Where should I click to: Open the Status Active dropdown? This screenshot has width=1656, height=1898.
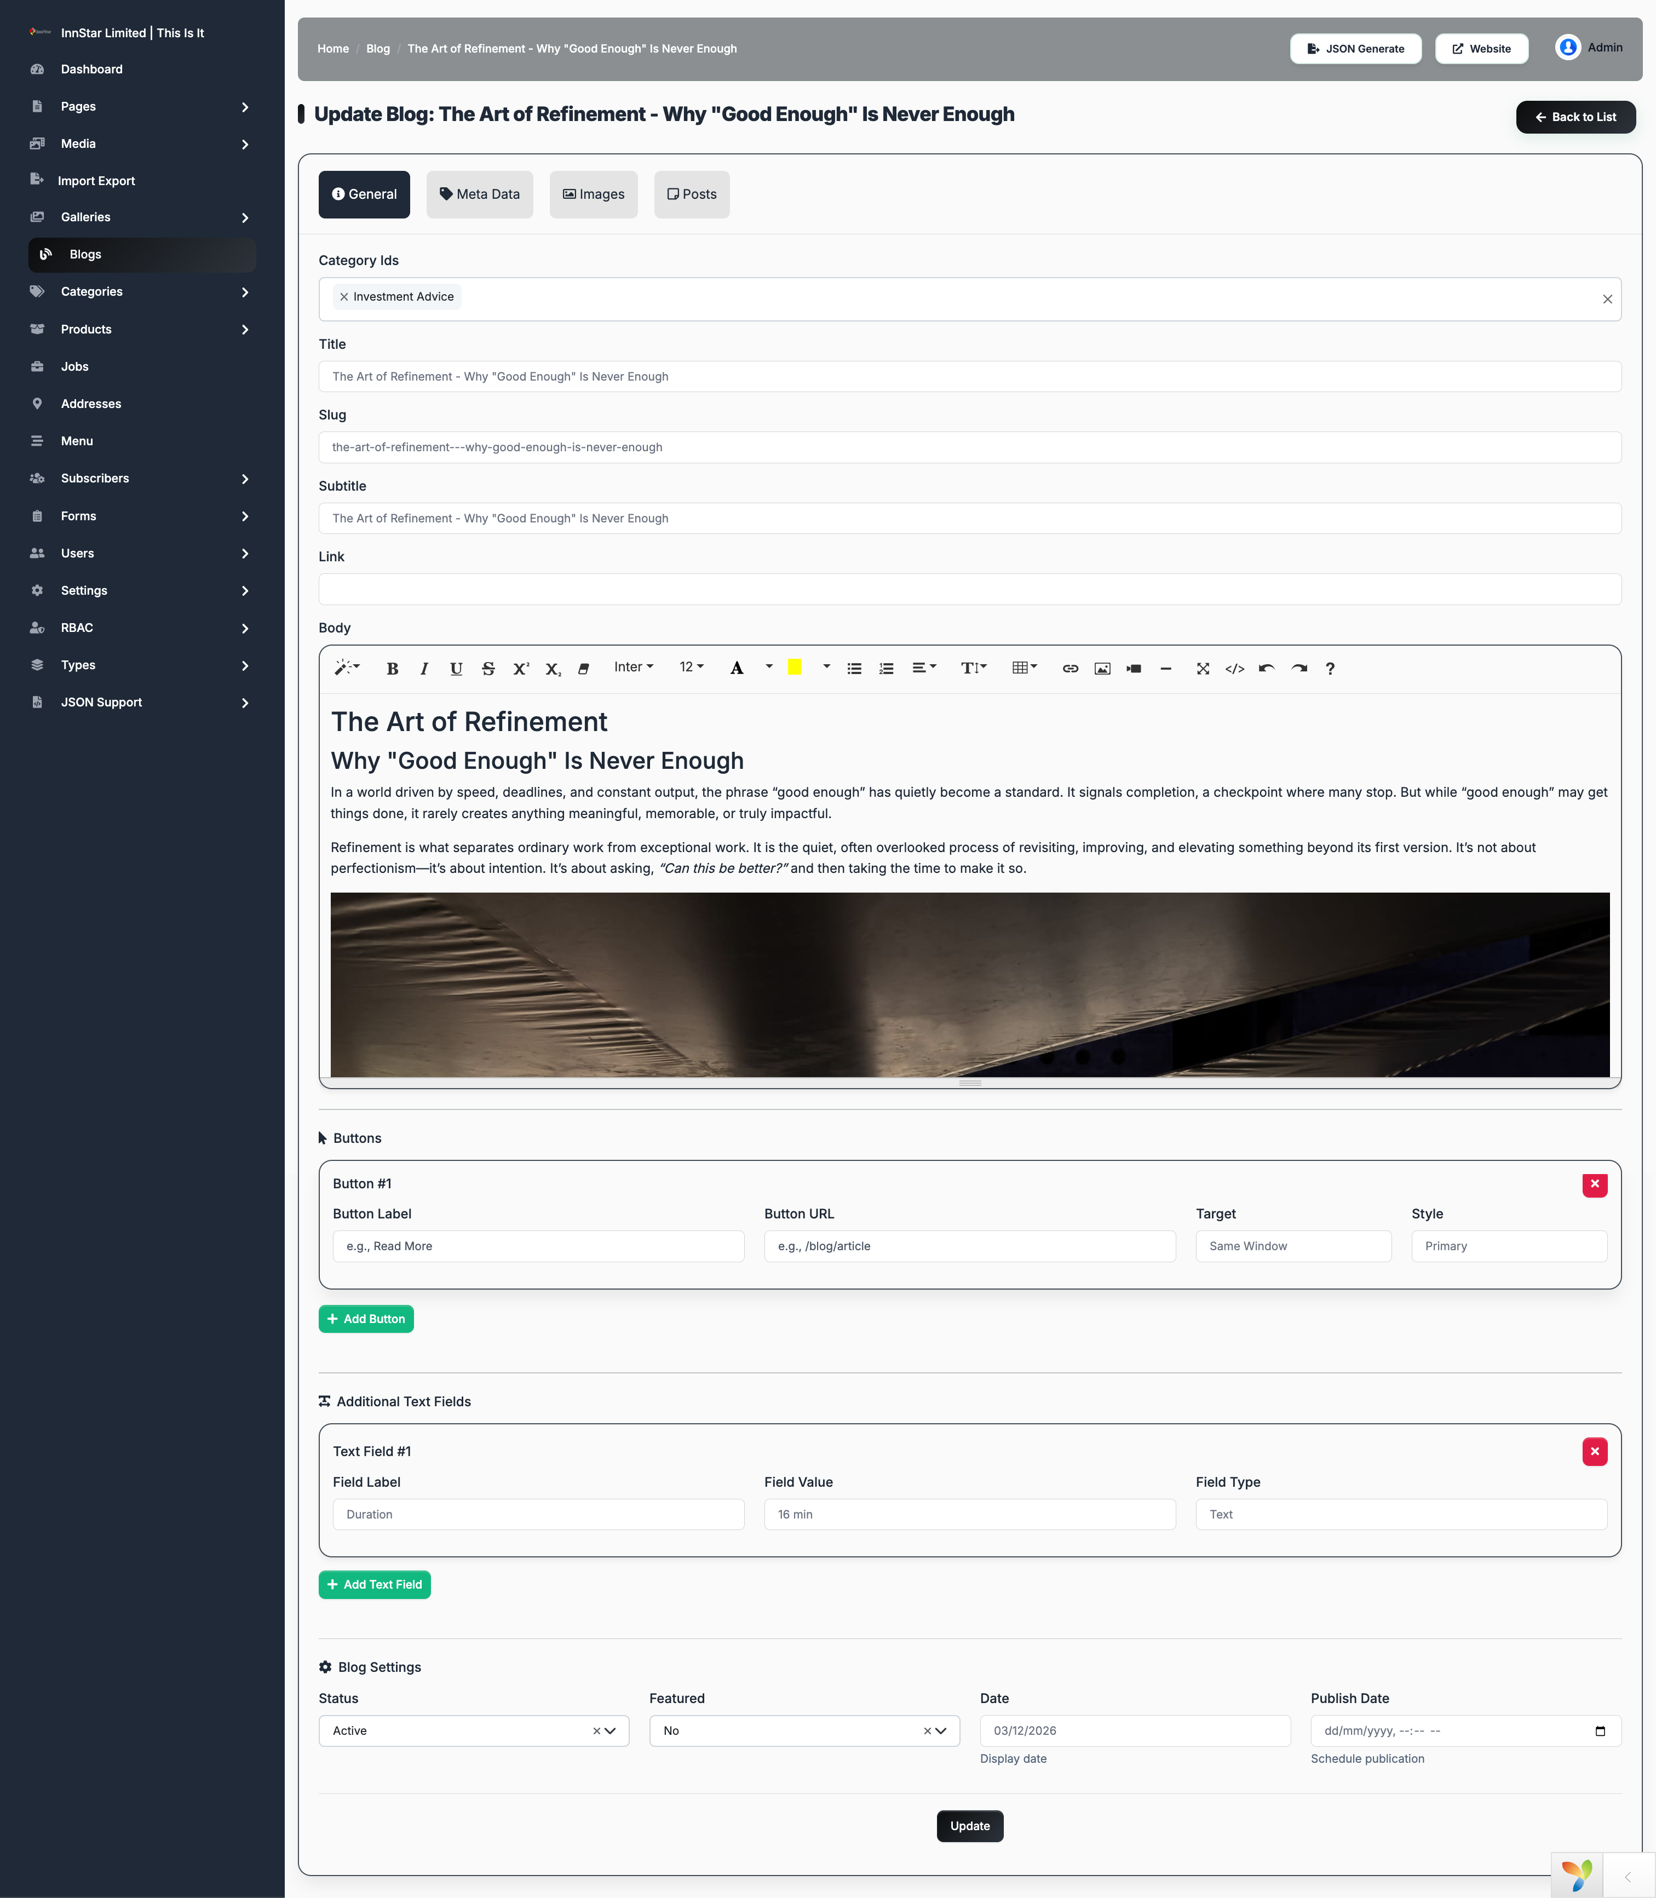(474, 1731)
